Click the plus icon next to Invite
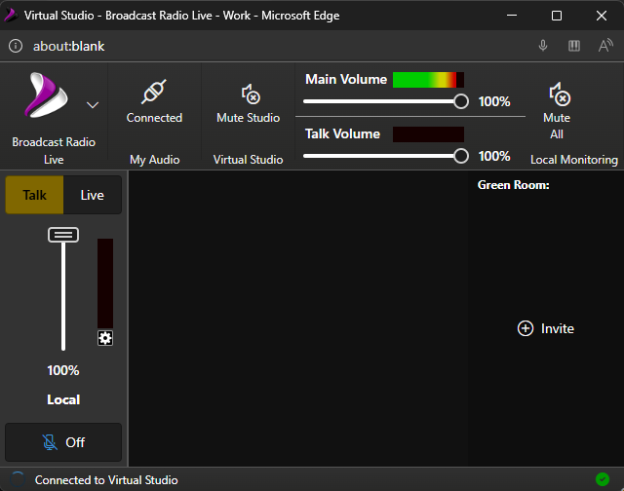Image resolution: width=624 pixels, height=491 pixels. (526, 328)
